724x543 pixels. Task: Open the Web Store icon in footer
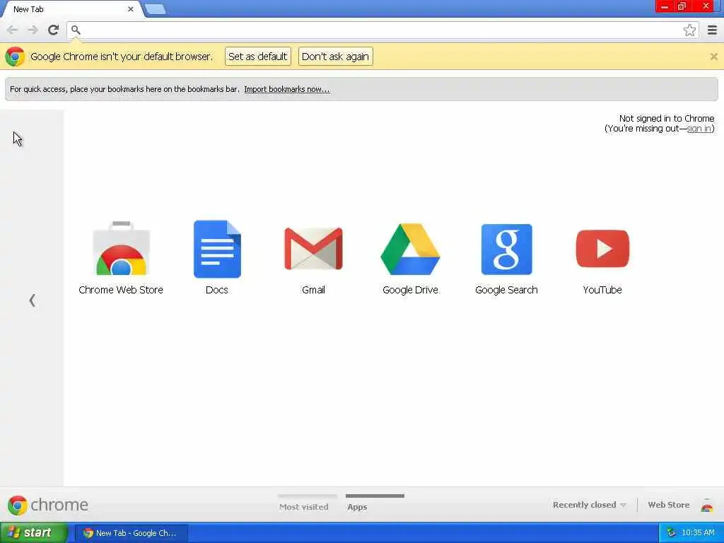707,505
